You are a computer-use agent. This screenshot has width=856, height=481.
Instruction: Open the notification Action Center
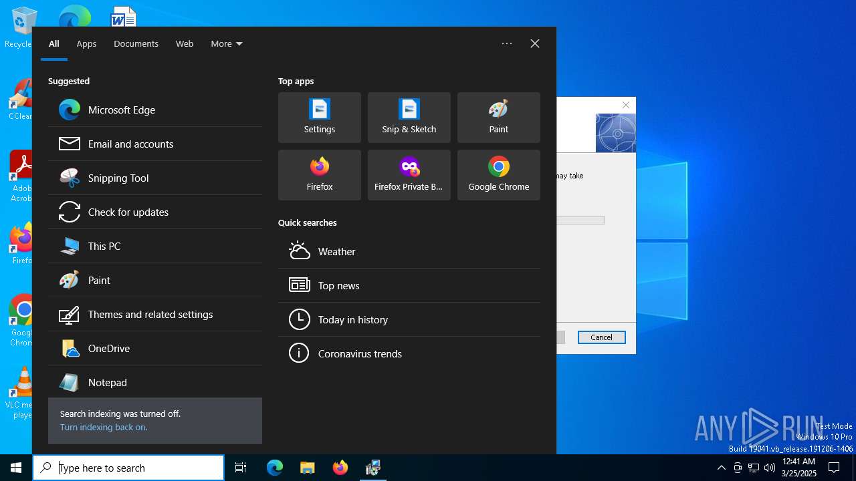pyautogui.click(x=834, y=468)
